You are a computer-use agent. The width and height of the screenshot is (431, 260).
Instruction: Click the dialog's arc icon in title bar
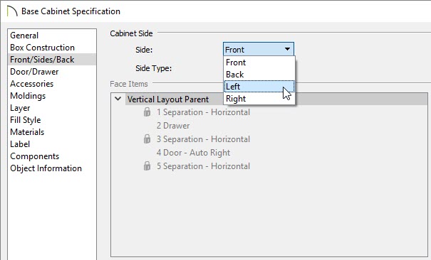pos(12,11)
